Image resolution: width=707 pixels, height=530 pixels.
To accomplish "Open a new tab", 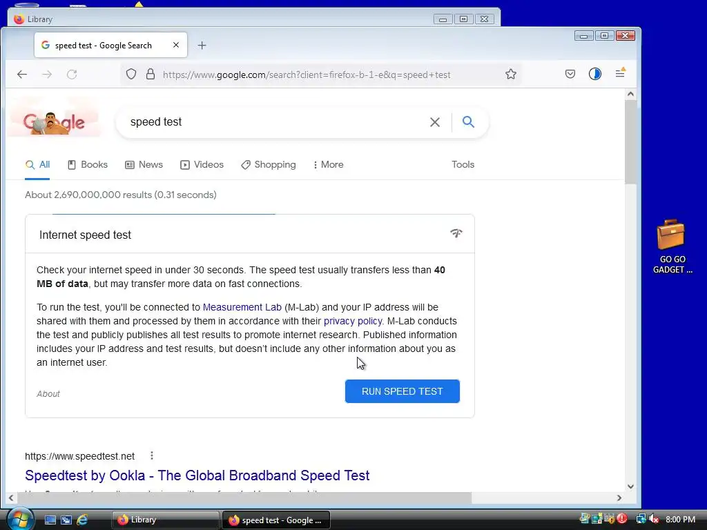I will point(202,45).
